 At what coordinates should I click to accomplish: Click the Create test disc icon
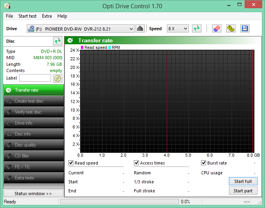point(9,101)
